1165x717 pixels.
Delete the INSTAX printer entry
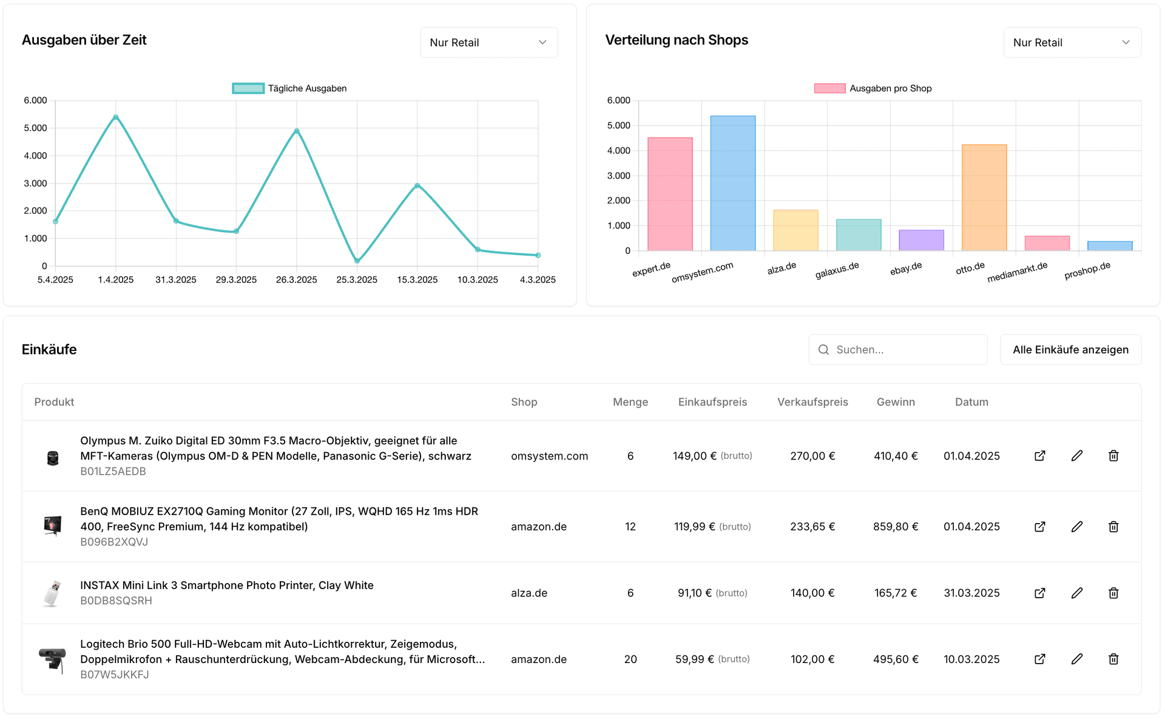(x=1114, y=593)
